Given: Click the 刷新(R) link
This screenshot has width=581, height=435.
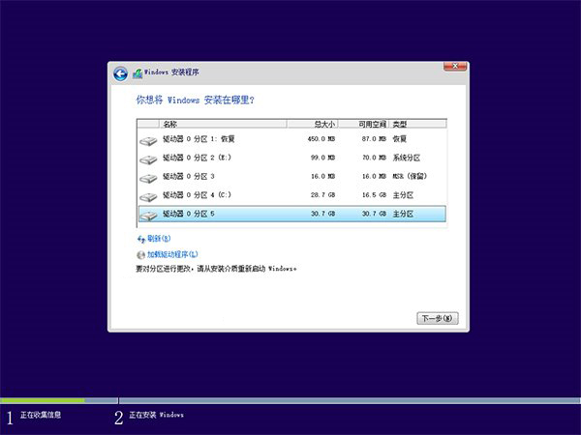Looking at the screenshot, I should point(159,239).
